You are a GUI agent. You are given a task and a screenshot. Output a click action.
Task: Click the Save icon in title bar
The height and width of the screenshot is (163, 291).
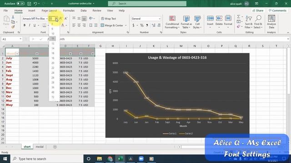29,4
